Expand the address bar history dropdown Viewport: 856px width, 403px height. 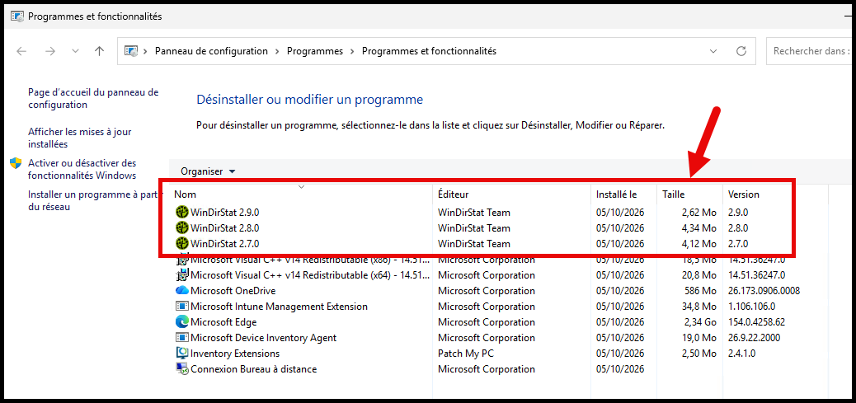713,51
